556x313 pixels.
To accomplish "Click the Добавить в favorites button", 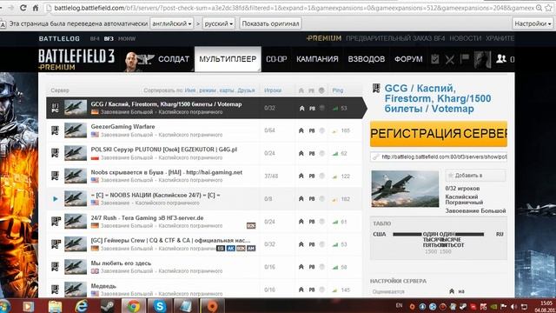I will pyautogui.click(x=475, y=176).
